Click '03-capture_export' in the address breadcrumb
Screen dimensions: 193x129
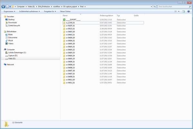click(x=70, y=6)
